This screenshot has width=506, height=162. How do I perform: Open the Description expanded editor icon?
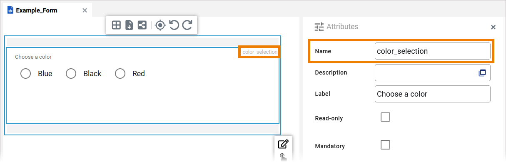(x=482, y=72)
